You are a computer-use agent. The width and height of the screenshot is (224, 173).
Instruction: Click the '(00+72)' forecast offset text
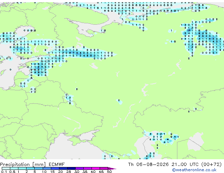[212, 165]
